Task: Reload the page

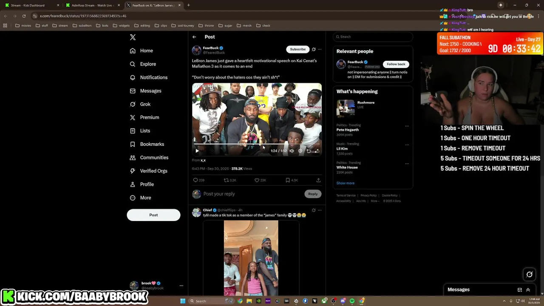Action: [24, 16]
